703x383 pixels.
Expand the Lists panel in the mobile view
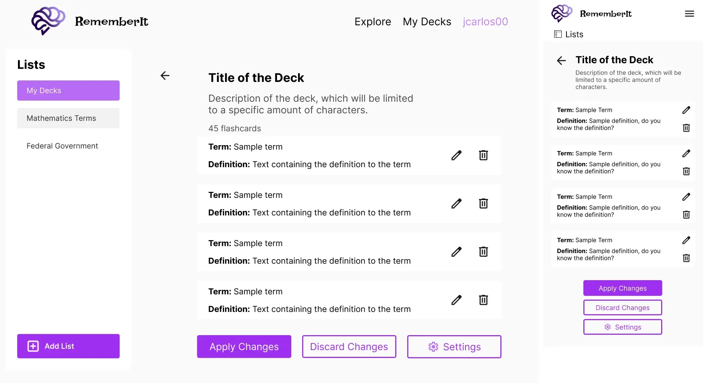[x=569, y=34]
